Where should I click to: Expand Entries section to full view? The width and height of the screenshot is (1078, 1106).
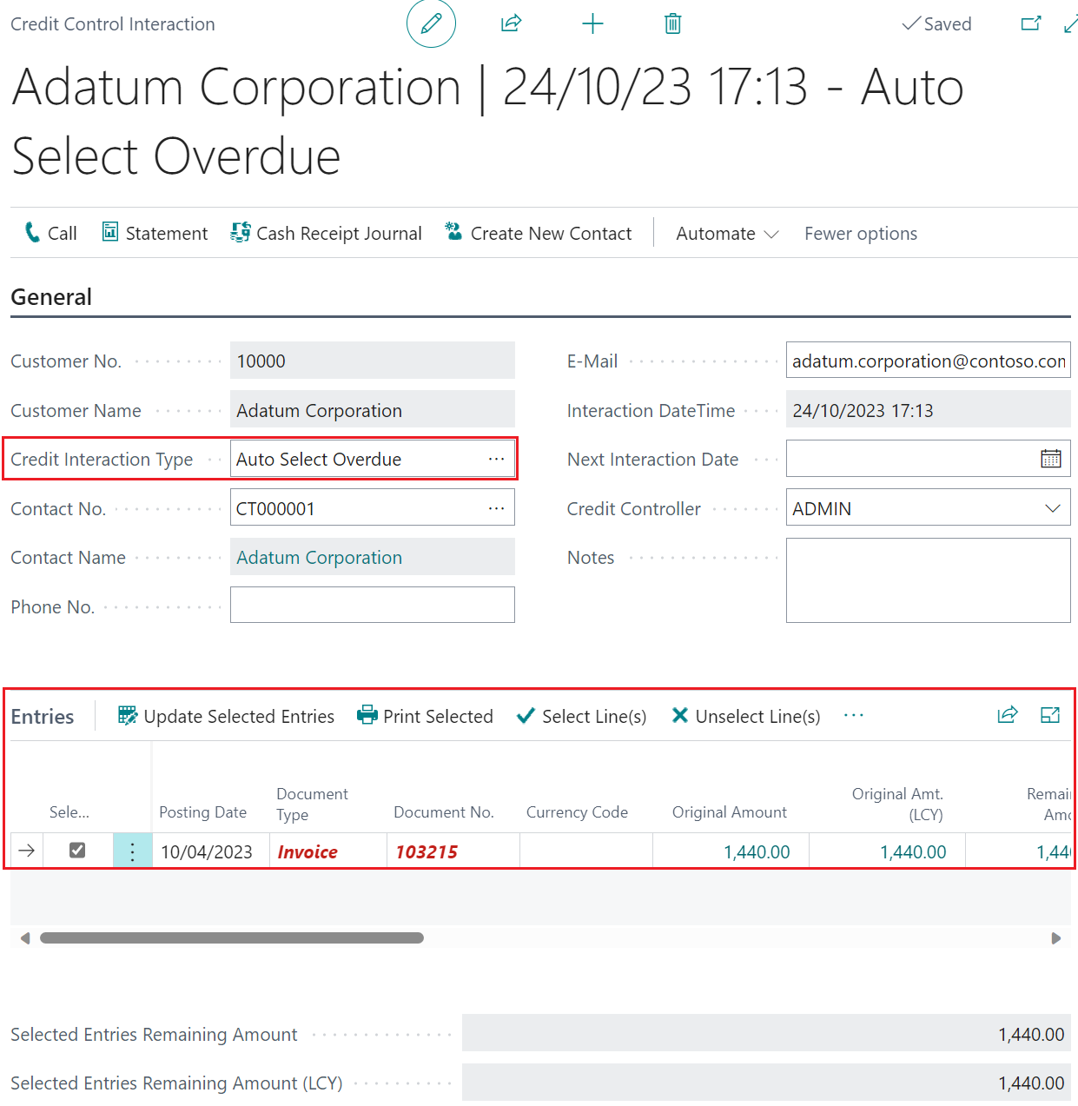(x=1050, y=715)
